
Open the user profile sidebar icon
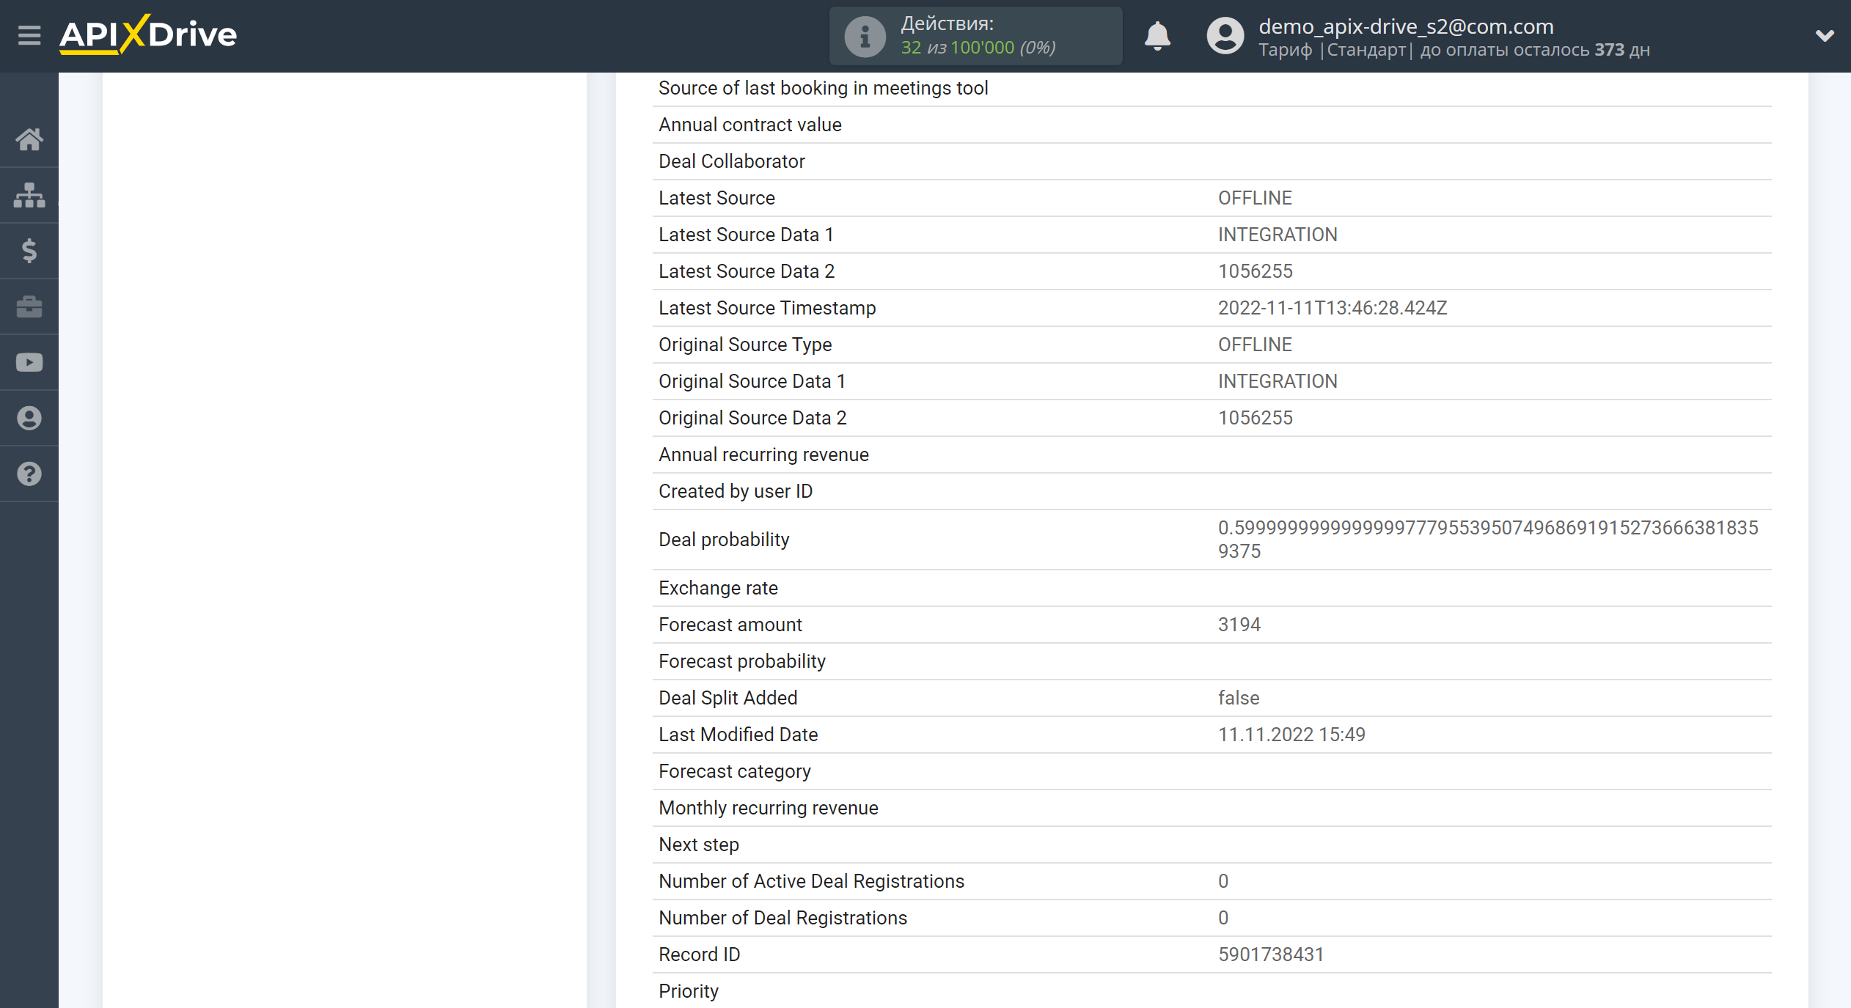[29, 418]
